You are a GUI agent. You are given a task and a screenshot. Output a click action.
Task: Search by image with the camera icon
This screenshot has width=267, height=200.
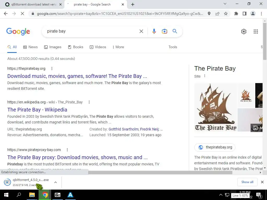click(x=165, y=31)
